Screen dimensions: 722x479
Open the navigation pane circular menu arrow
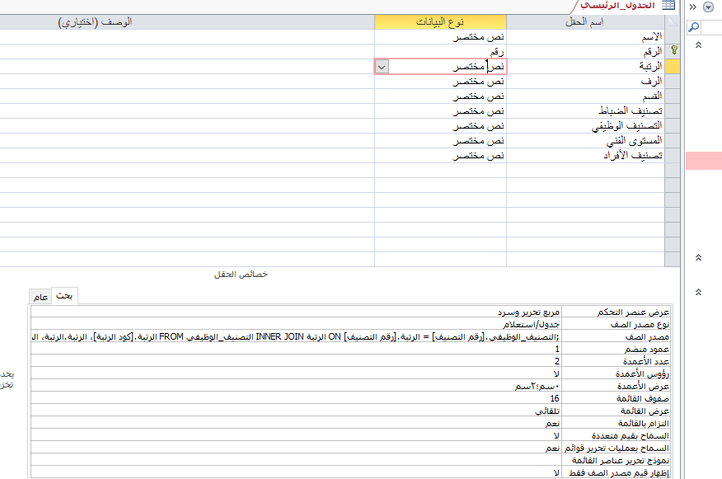(708, 7)
